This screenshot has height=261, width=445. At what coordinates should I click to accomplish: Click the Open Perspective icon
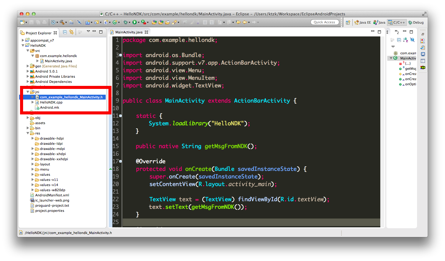(x=348, y=22)
